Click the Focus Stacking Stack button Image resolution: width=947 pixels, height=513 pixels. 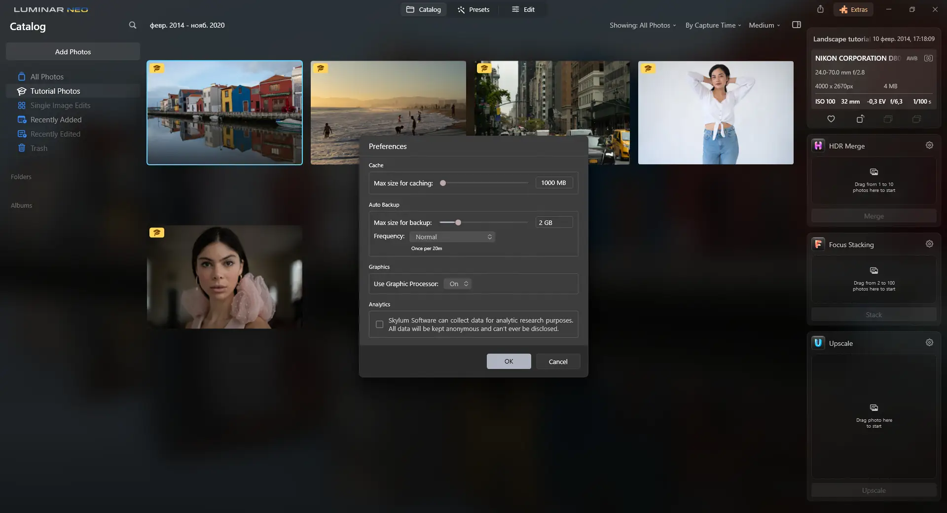point(874,315)
